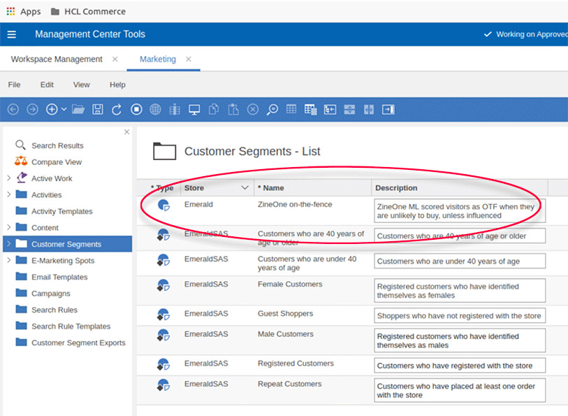Screen dimensions: 568x416
Task: Select Search Rule Templates folder
Action: pos(71,327)
